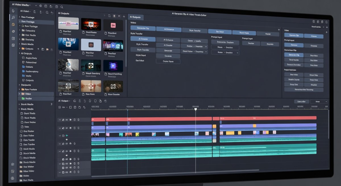Toggle eye visibility on the purple clip track
The image size is (341, 186).
(x=67, y=128)
